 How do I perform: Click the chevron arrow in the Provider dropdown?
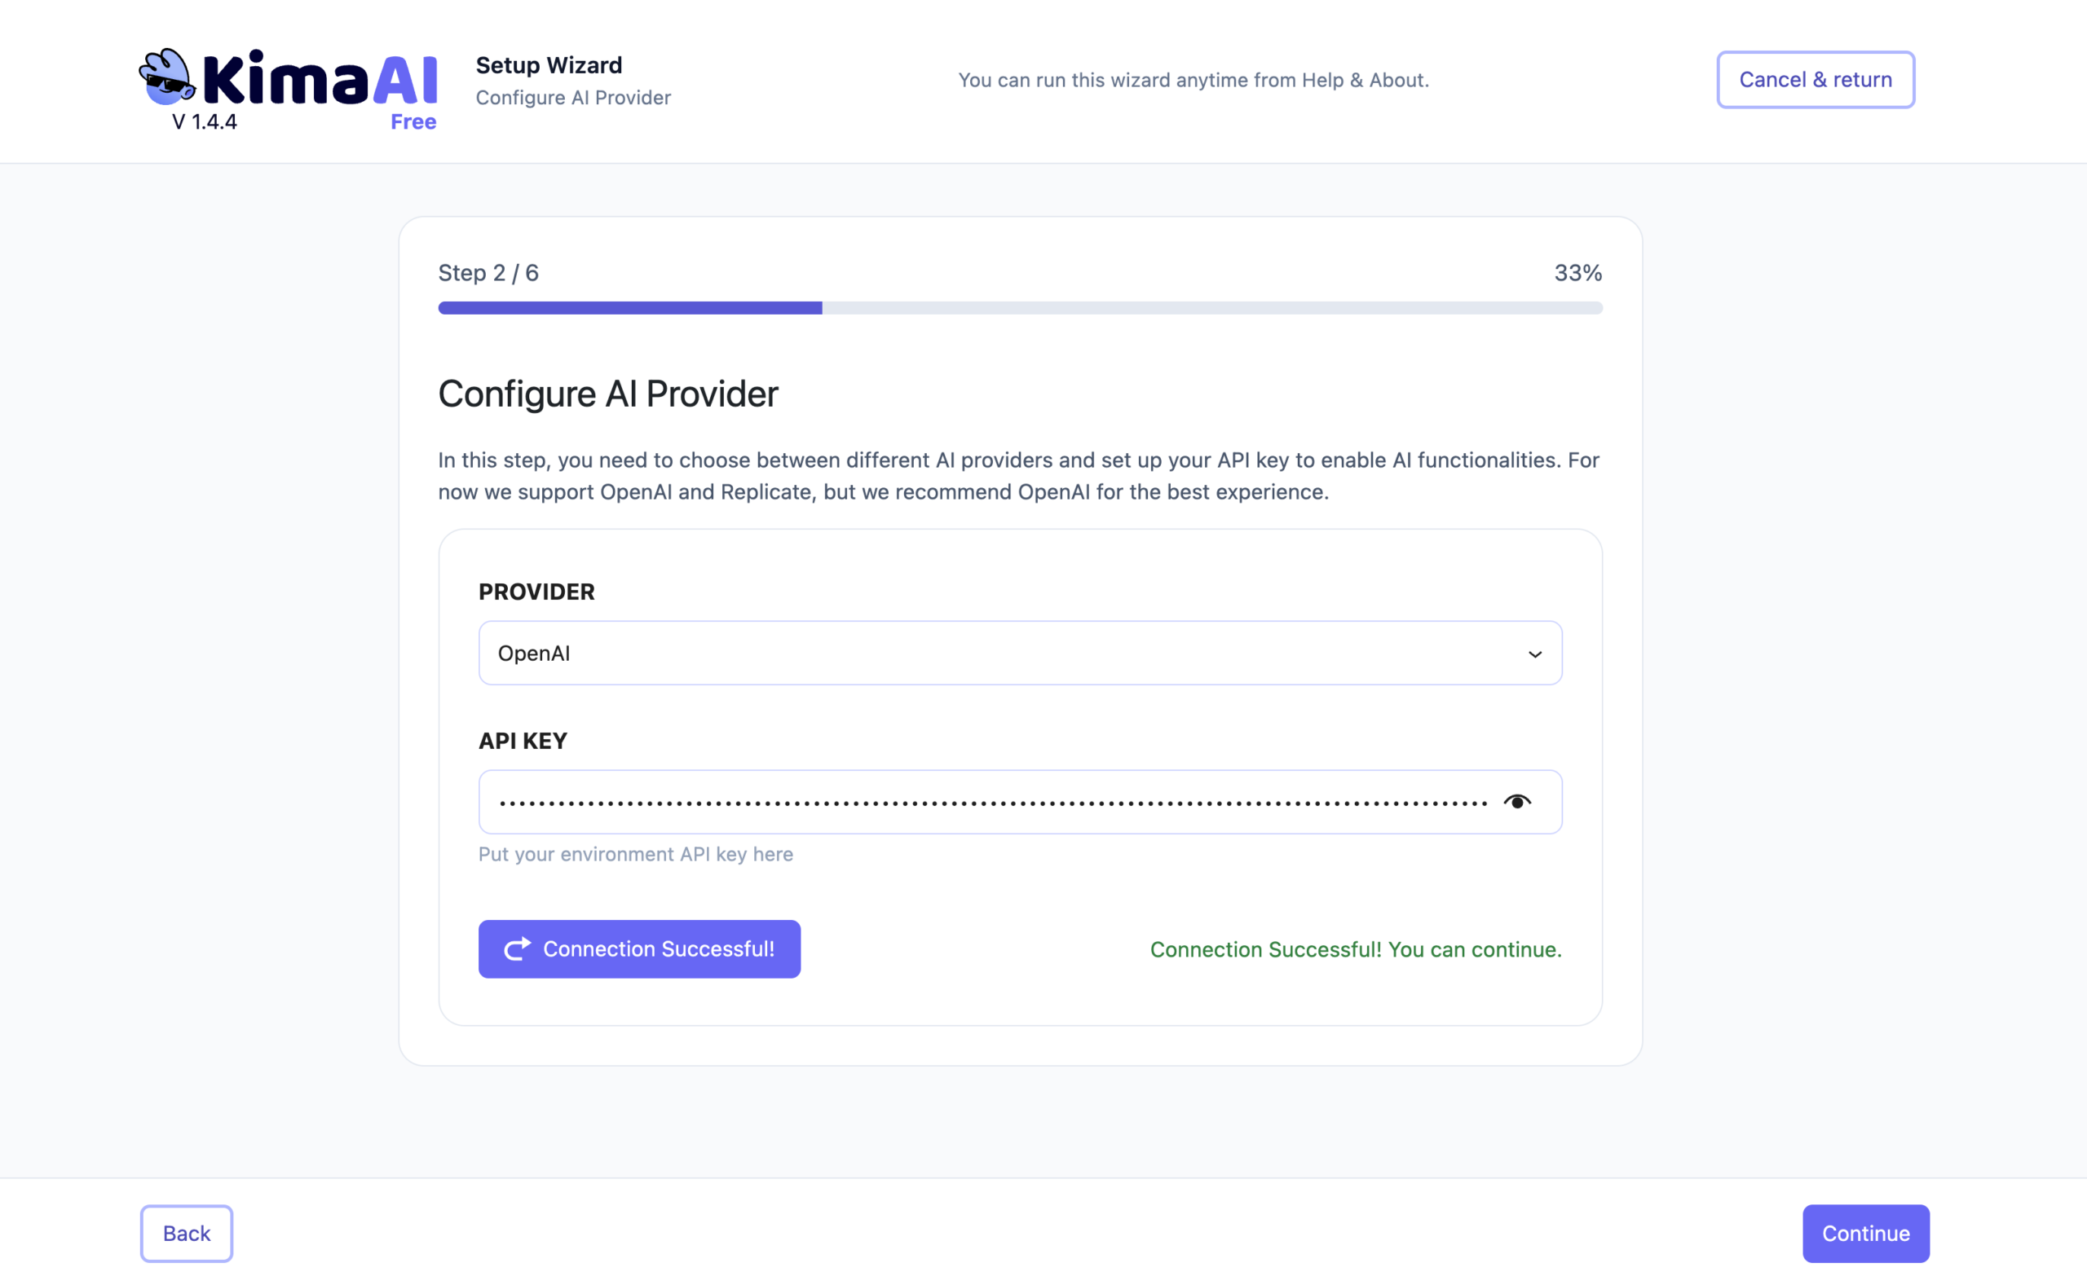click(x=1534, y=654)
